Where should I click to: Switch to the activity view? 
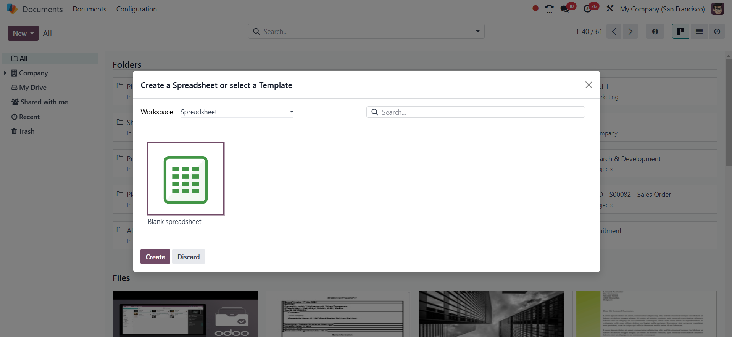point(717,32)
